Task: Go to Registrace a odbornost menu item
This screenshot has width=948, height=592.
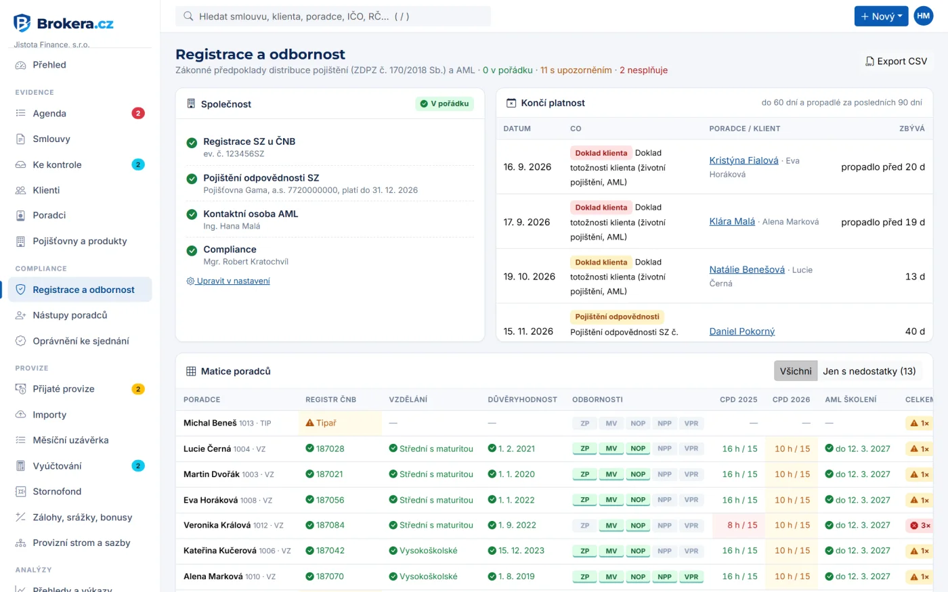Action: 80,290
